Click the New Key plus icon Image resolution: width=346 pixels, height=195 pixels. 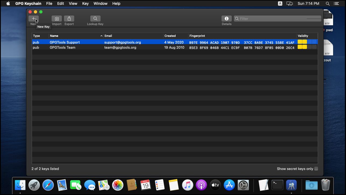coord(33,19)
